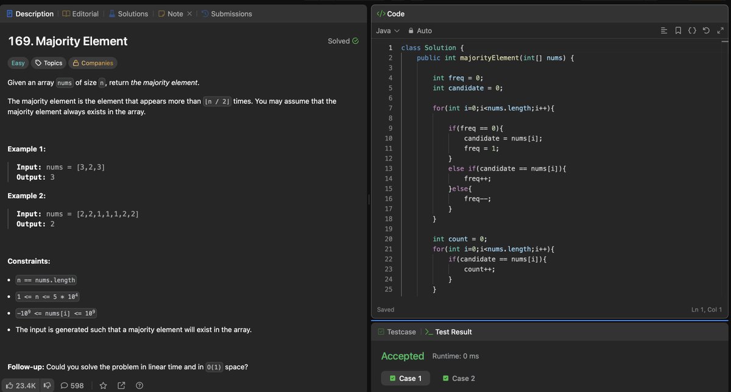Click the count++; code line
Viewport: 731px width, 392px height.
(x=479, y=269)
